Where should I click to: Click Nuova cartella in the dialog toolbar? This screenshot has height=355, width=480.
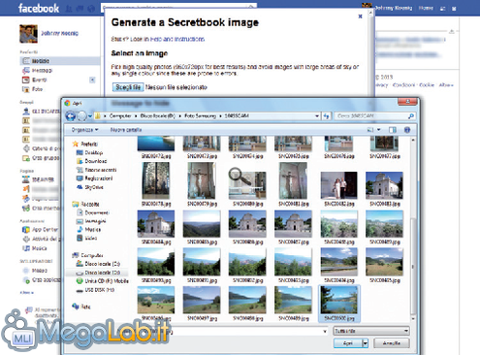126,130
